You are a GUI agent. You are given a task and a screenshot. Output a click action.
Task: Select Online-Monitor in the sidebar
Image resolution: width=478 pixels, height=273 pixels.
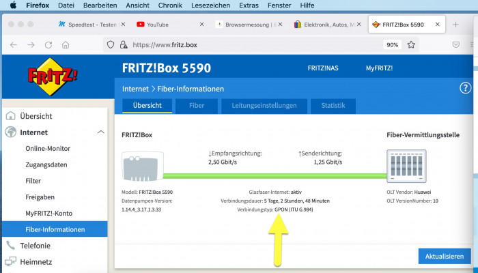click(48, 148)
